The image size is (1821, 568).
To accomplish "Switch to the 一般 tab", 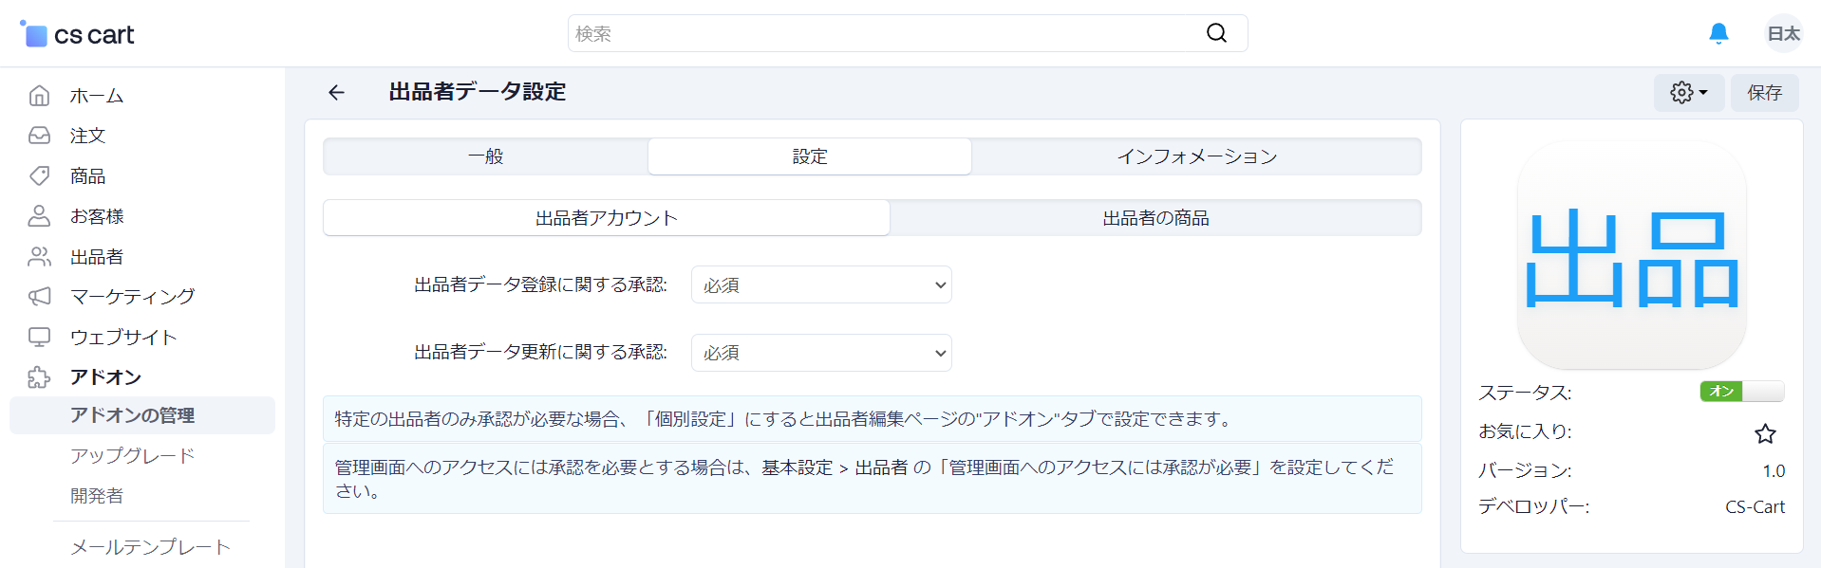I will (x=486, y=156).
